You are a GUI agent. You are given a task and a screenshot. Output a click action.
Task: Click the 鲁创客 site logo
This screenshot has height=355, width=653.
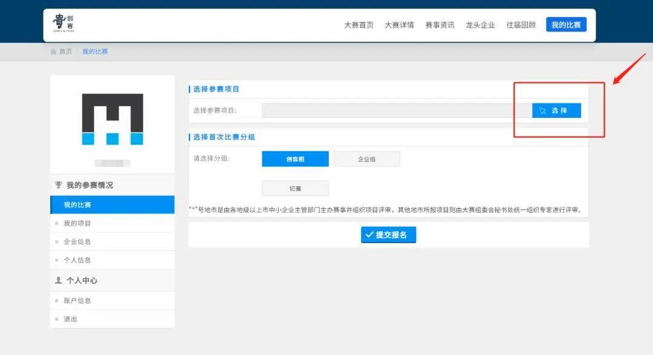click(63, 24)
